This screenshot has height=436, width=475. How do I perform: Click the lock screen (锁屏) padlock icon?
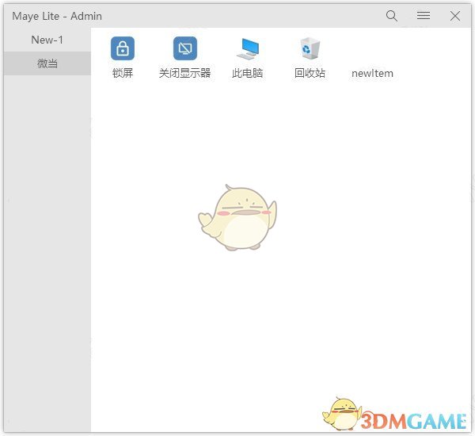click(123, 48)
